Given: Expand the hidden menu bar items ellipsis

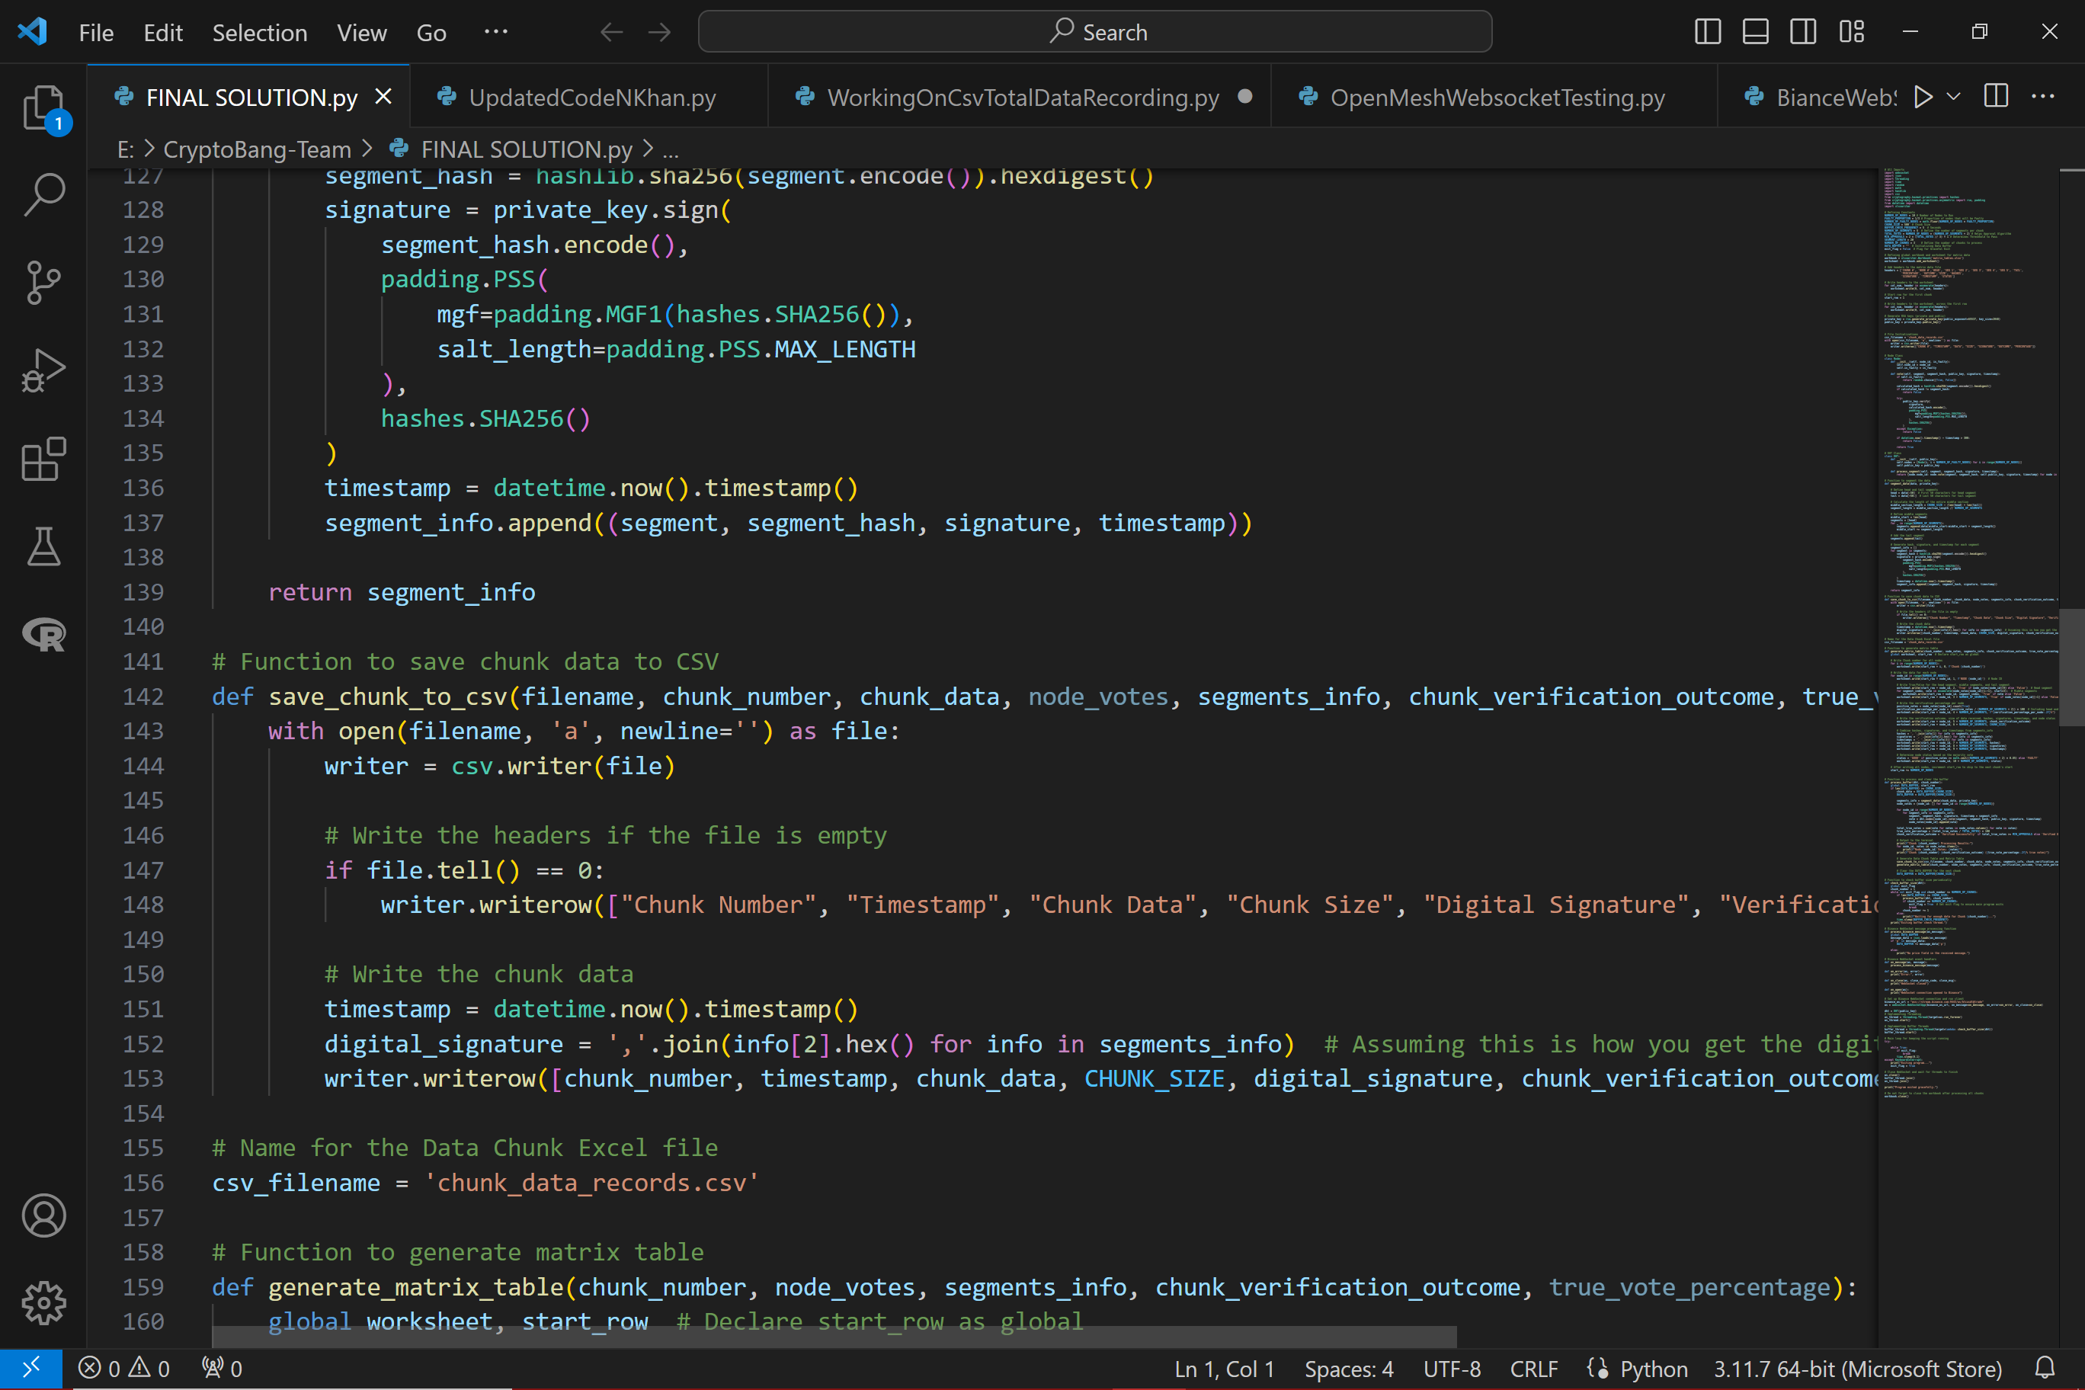Looking at the screenshot, I should tap(495, 32).
